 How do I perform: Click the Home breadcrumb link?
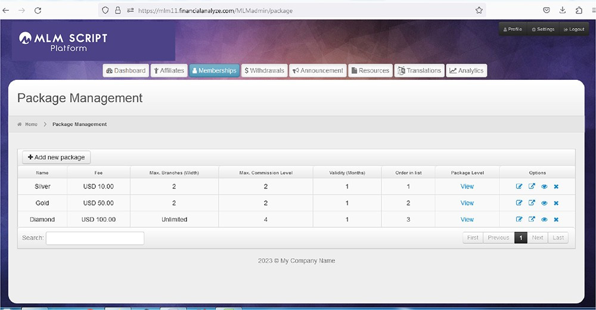(31, 125)
